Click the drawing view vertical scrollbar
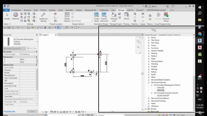 (142, 74)
